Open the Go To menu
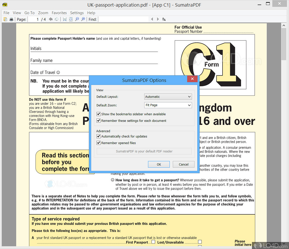The height and width of the screenshot is (249, 289). [30, 13]
